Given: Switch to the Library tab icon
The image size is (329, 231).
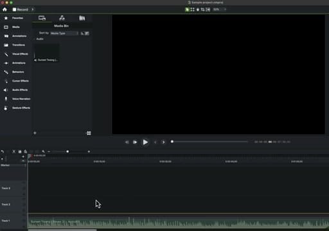Looking at the screenshot, I should [x=82, y=18].
